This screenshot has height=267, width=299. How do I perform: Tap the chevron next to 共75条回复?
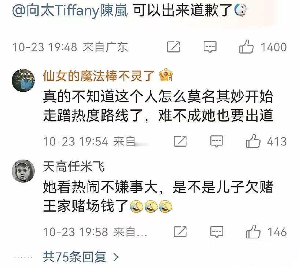click(116, 257)
